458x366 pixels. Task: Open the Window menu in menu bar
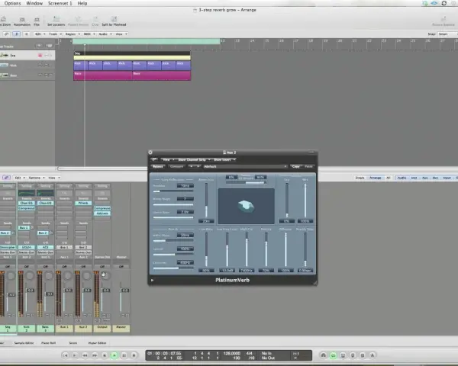[34, 3]
